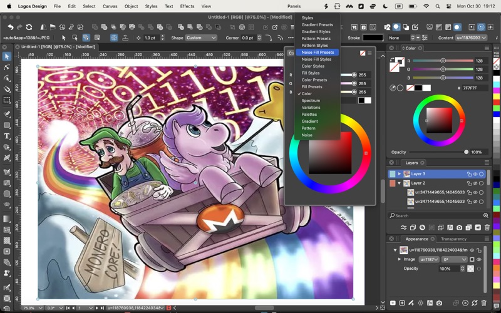Screen dimensions: 501x313
Task: Toggle hidden eye of Layer 2
Action: (475, 183)
